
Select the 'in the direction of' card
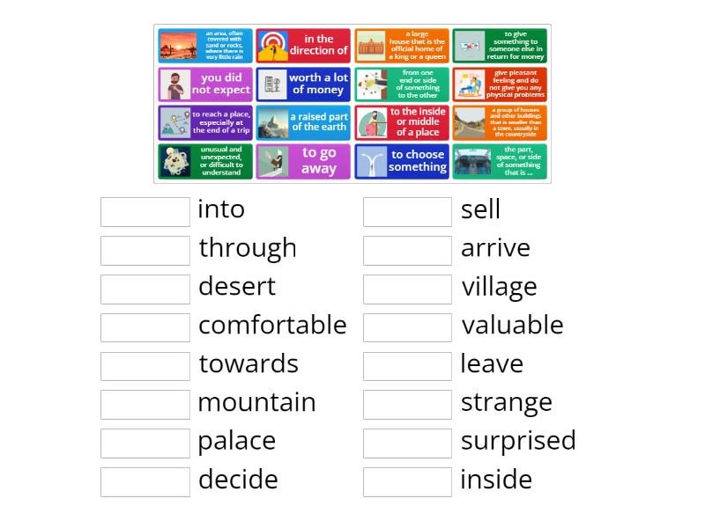pos(303,46)
